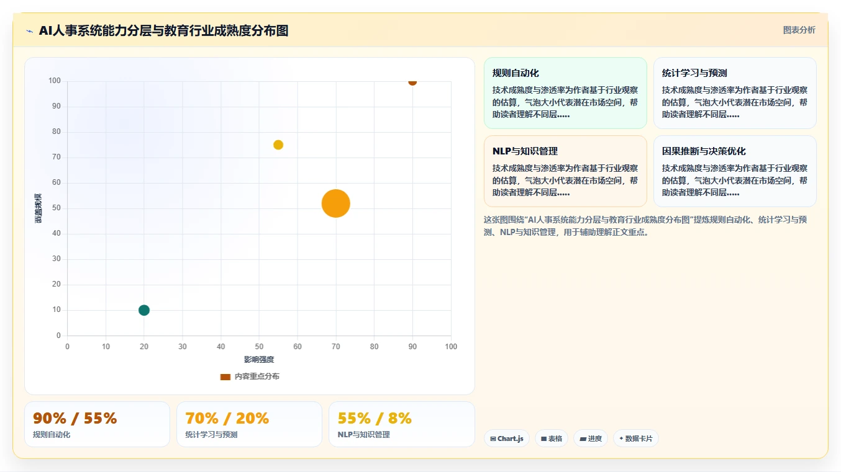Viewport: 841px width, 472px height.
Task: Select the 进度 tag pill
Action: point(591,439)
